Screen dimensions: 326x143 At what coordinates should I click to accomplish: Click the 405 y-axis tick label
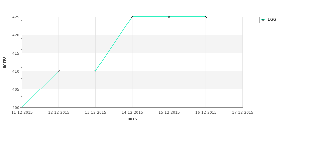pyautogui.click(x=16, y=89)
